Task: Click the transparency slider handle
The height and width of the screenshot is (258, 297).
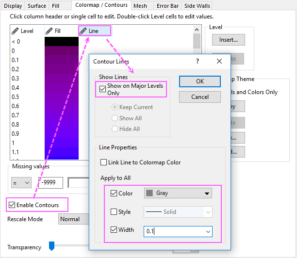Action: [52, 246]
